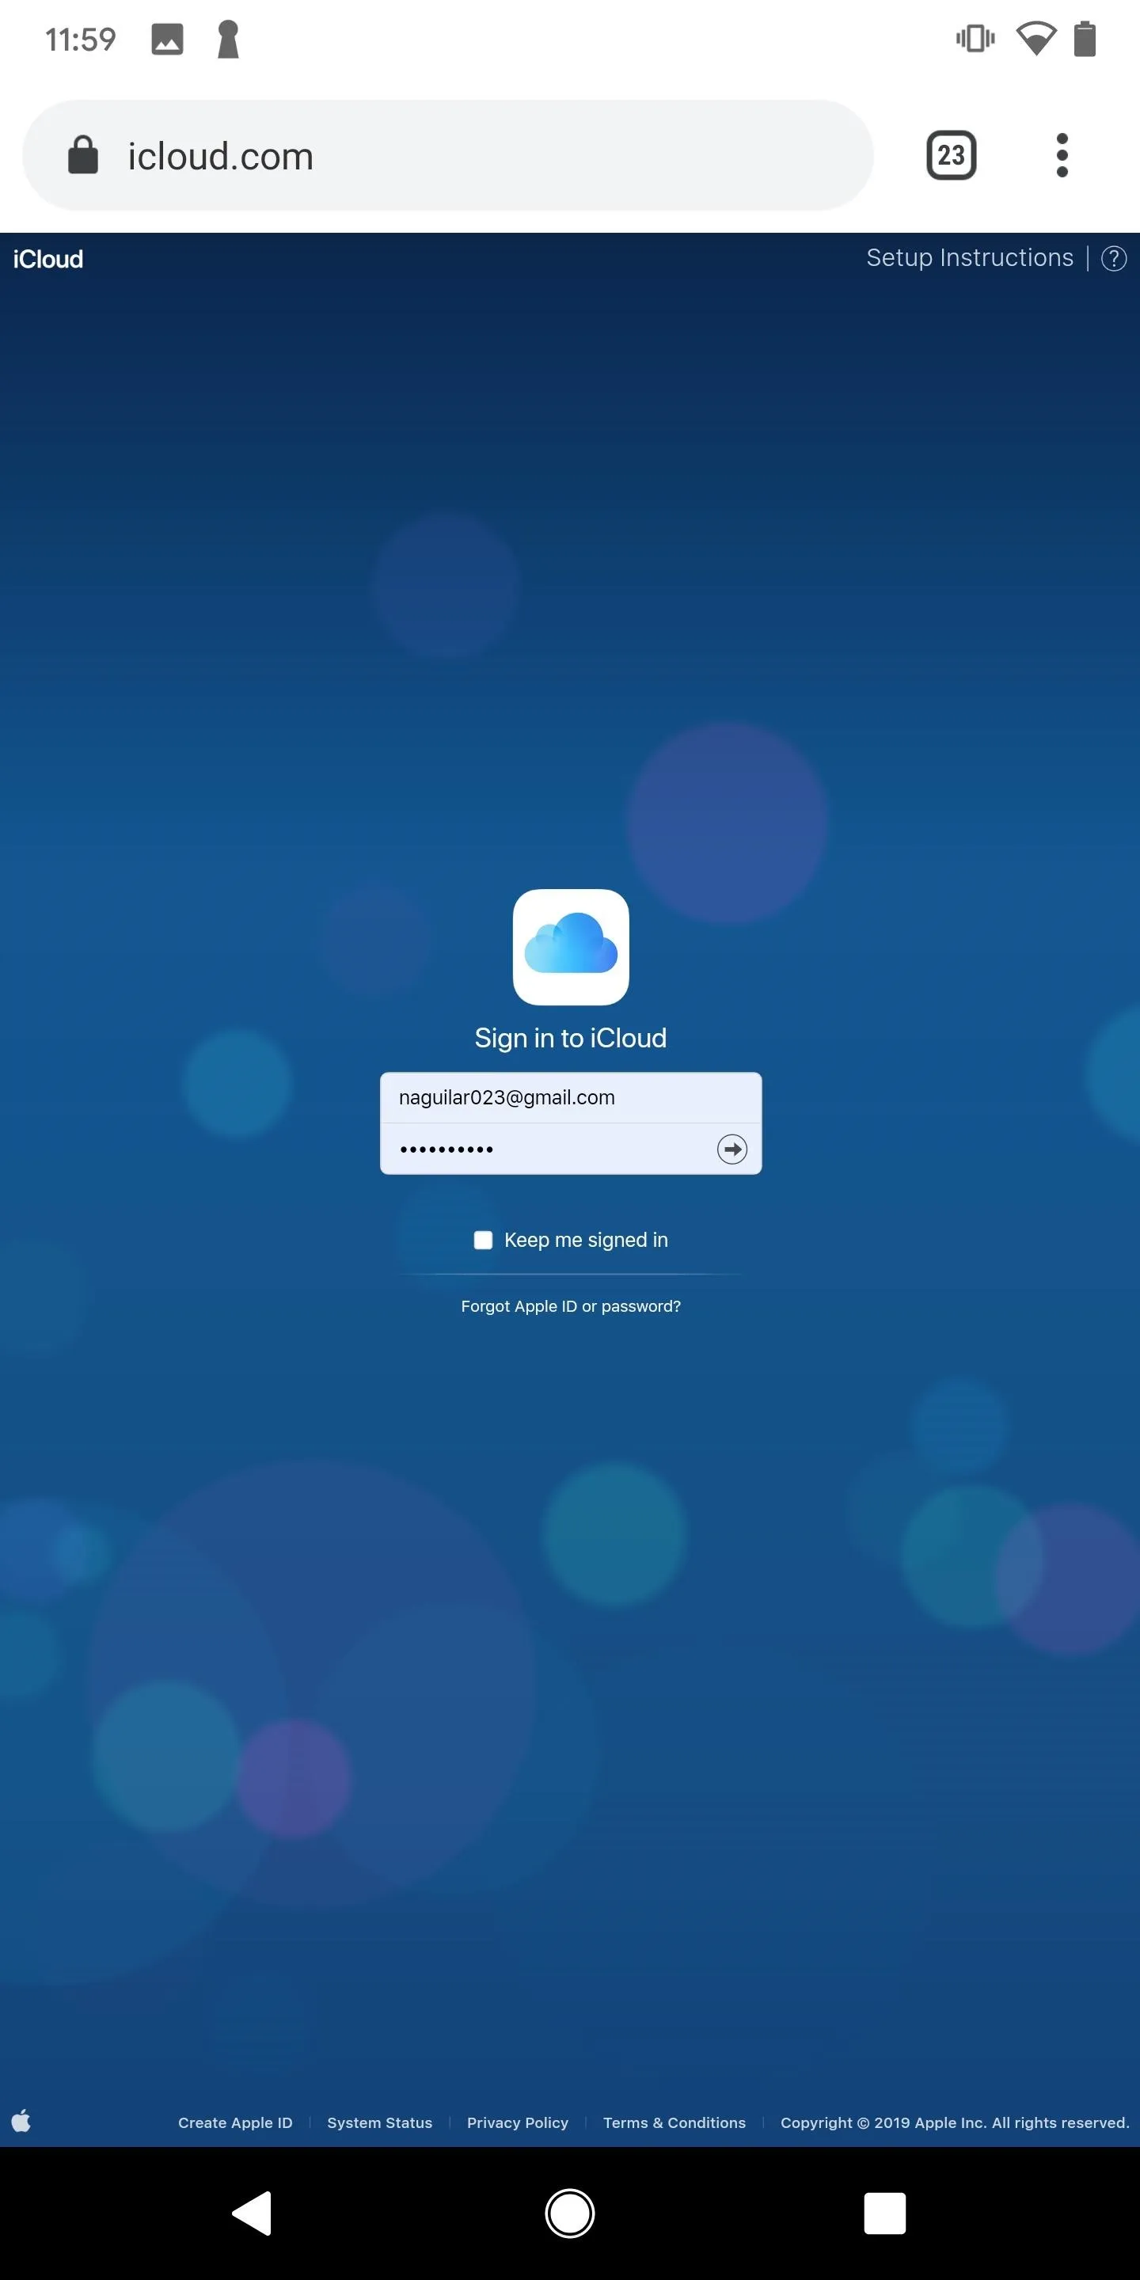1140x2280 pixels.
Task: Tap the Sign in to iCloud heading
Action: point(571,1037)
